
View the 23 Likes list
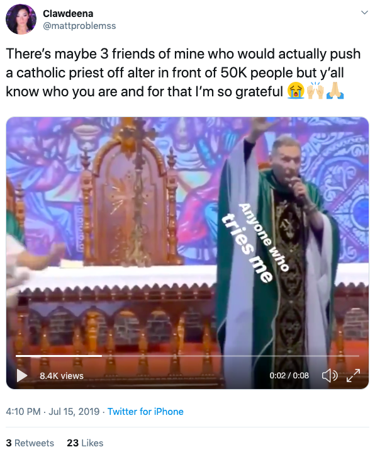[x=85, y=443]
